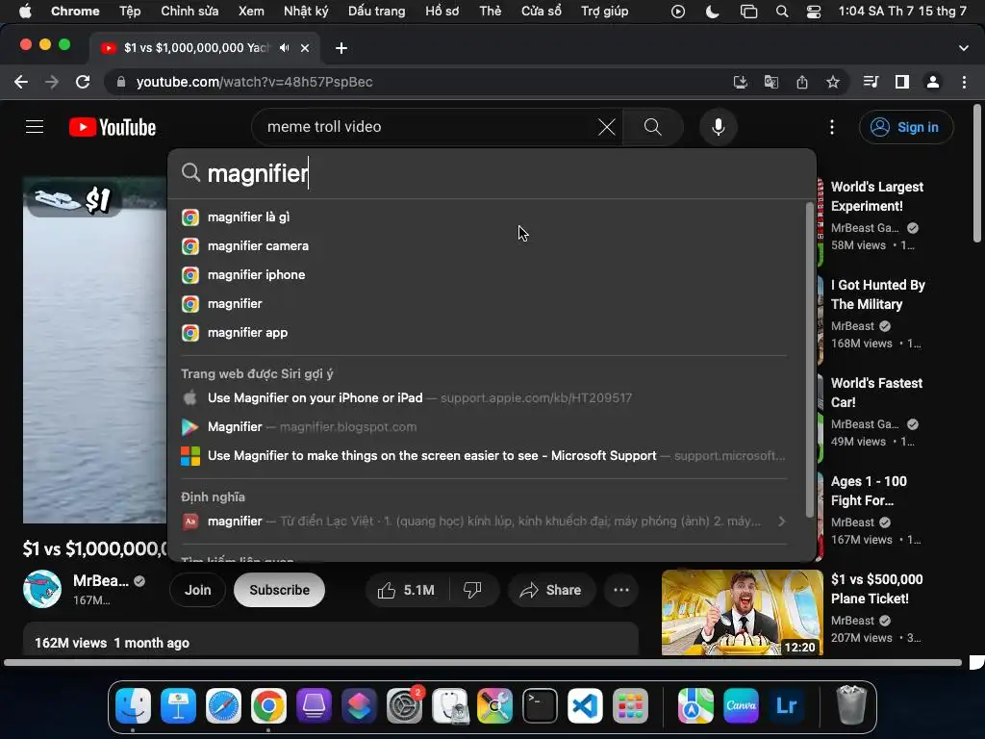Click the Spotlight results scrollbar
Screen dimensions: 985x739
click(809, 360)
